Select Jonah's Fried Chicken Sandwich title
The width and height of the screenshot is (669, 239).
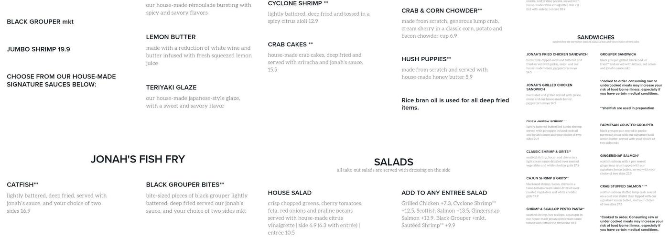(x=557, y=54)
